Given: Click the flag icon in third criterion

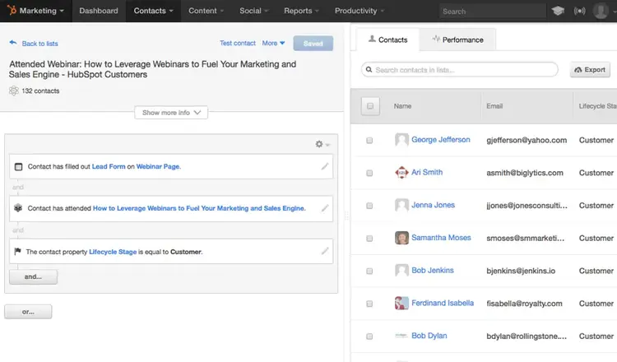Looking at the screenshot, I should [17, 251].
